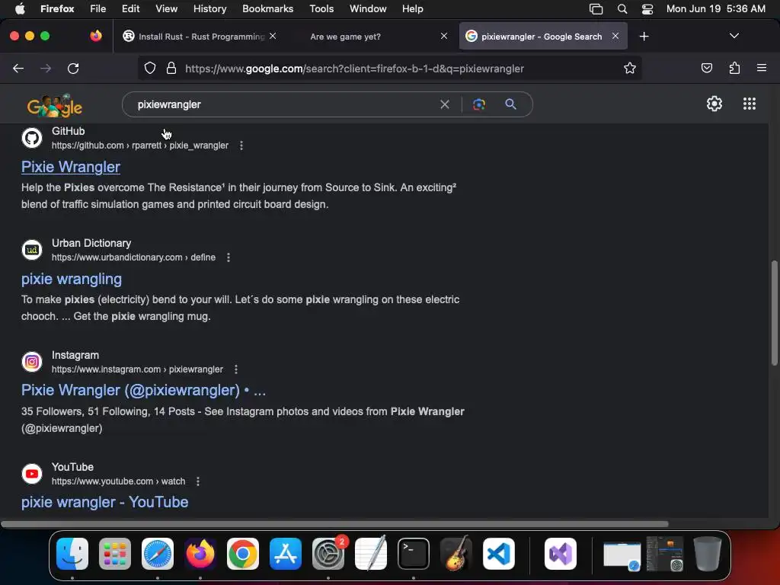Open the Pixie Wrangler GitHub link
The image size is (780, 585).
point(71,167)
